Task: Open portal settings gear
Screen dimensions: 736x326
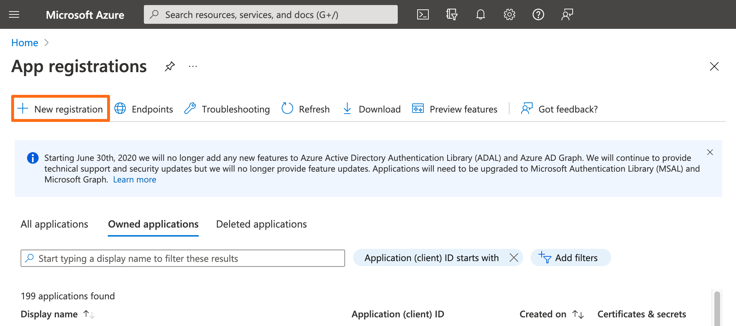Action: pos(509,14)
